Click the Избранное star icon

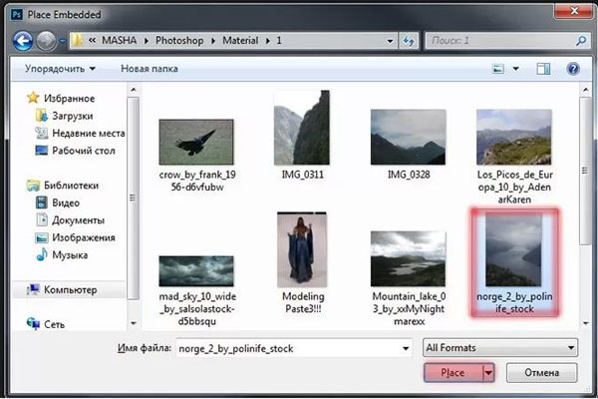(x=33, y=98)
